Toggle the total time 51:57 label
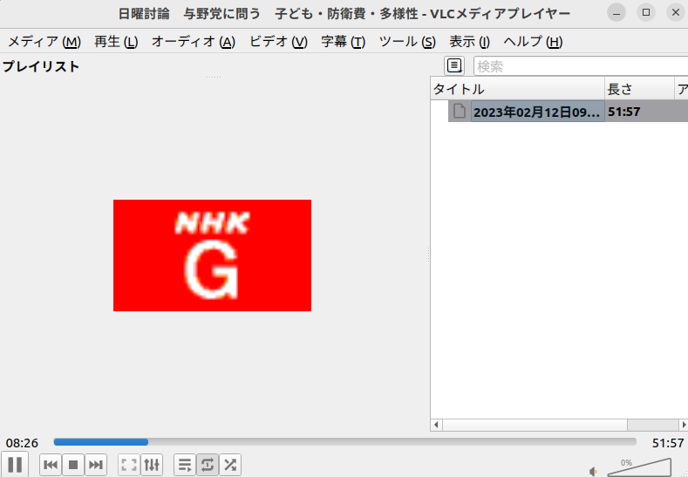This screenshot has height=477, width=688. (668, 443)
